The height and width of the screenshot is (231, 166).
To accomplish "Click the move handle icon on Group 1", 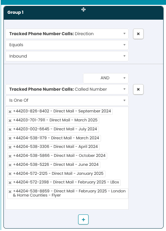I will pyautogui.click(x=83, y=10).
